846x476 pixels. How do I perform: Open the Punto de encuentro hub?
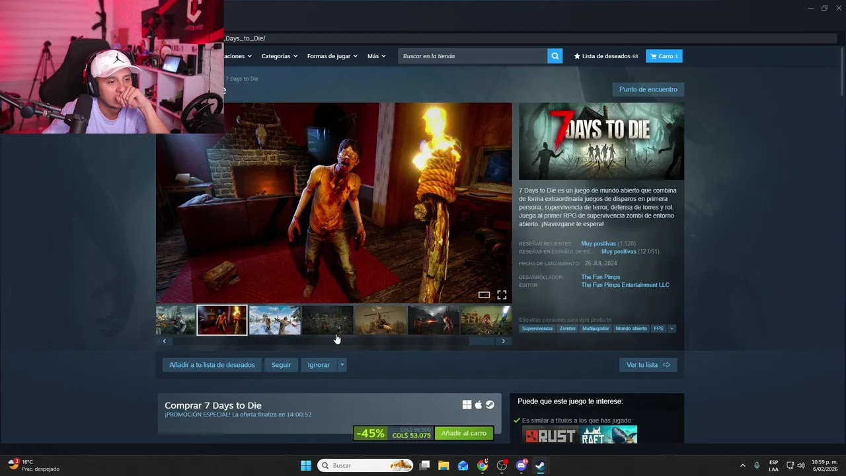pyautogui.click(x=648, y=89)
